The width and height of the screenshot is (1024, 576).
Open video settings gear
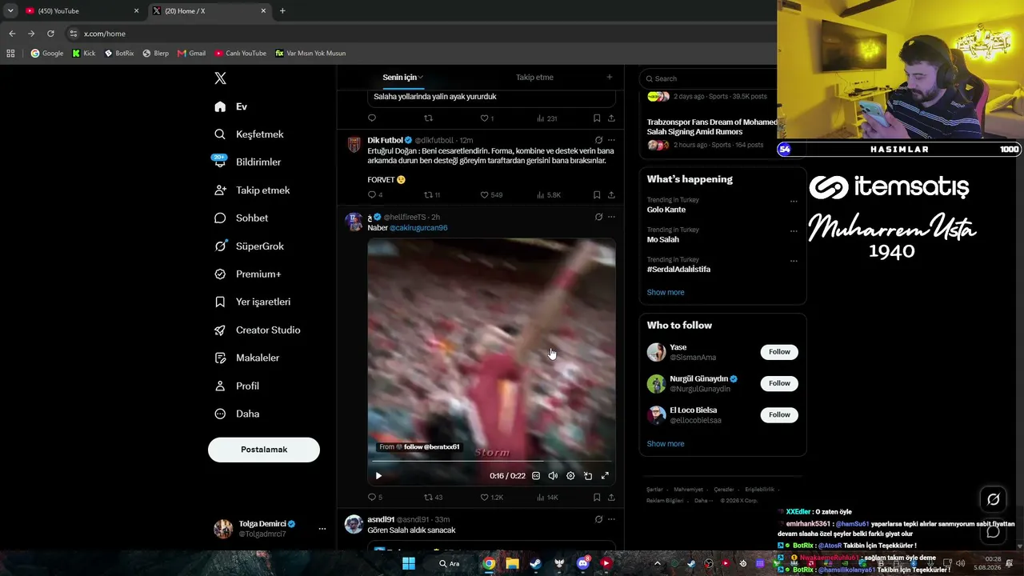pos(570,476)
